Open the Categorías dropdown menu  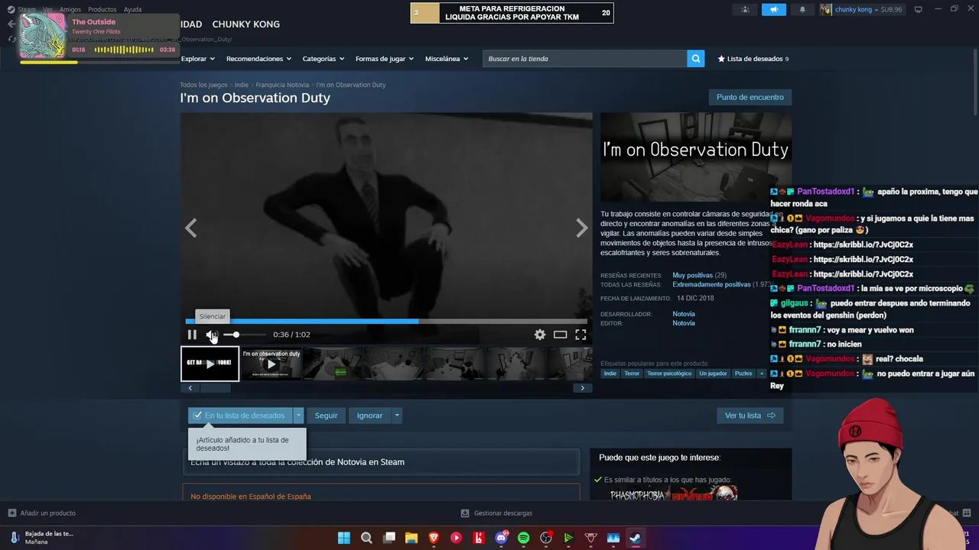pyautogui.click(x=323, y=59)
